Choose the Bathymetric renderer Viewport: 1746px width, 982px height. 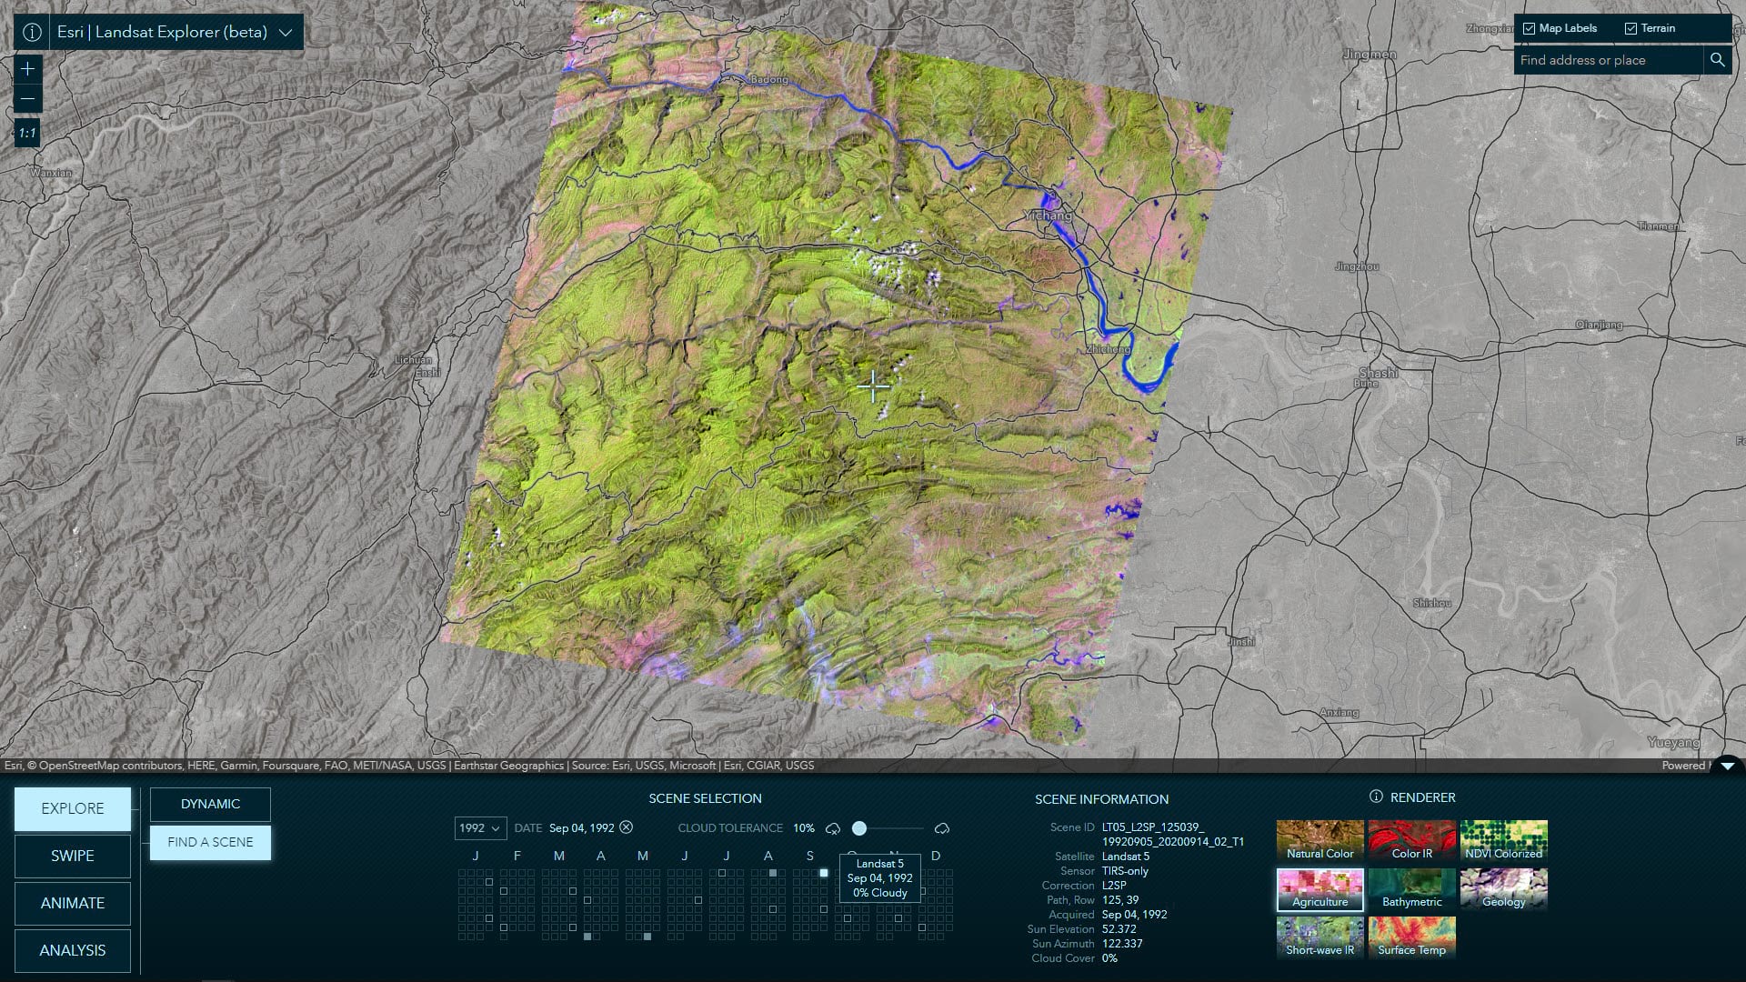pos(1411,889)
